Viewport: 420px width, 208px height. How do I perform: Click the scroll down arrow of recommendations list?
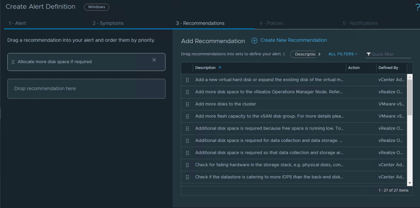pos(409,183)
